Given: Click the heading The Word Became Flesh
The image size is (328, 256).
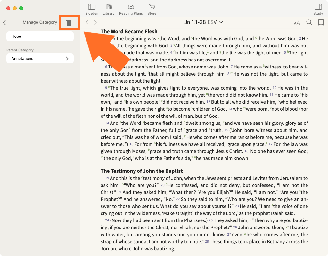Looking at the screenshot, I should coord(129,31).
